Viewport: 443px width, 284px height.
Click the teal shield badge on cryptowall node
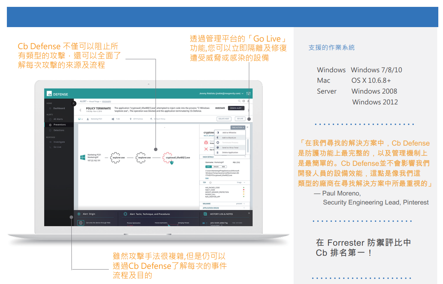pos(172,163)
